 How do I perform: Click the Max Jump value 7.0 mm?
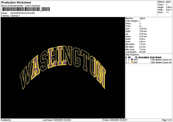click(142, 49)
